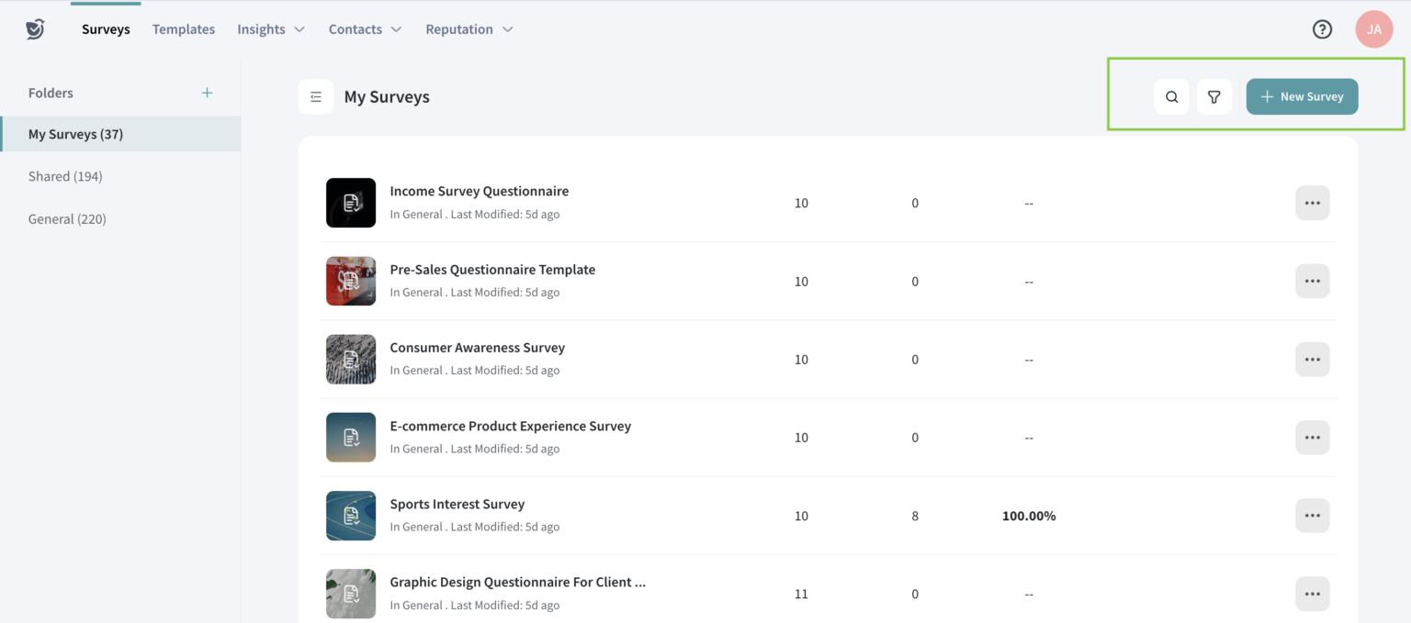Select the Surveys tab

106,29
